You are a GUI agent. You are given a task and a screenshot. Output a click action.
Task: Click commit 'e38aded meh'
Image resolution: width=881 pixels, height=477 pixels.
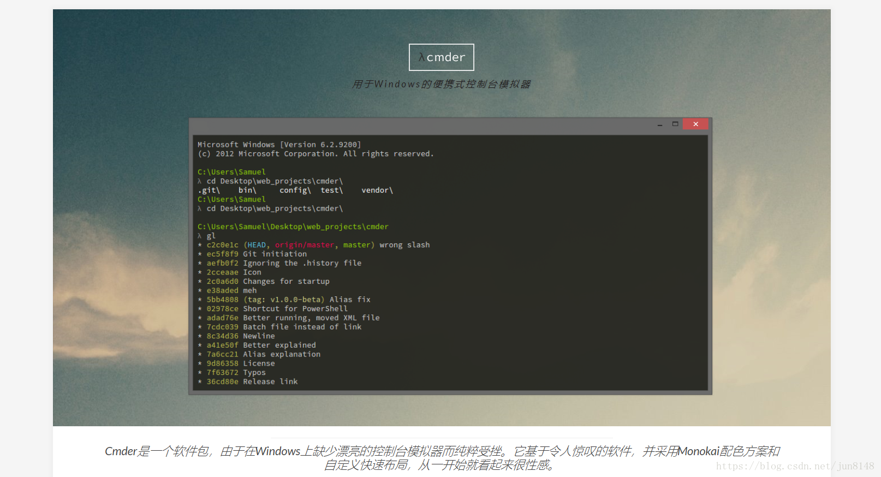[x=227, y=290]
